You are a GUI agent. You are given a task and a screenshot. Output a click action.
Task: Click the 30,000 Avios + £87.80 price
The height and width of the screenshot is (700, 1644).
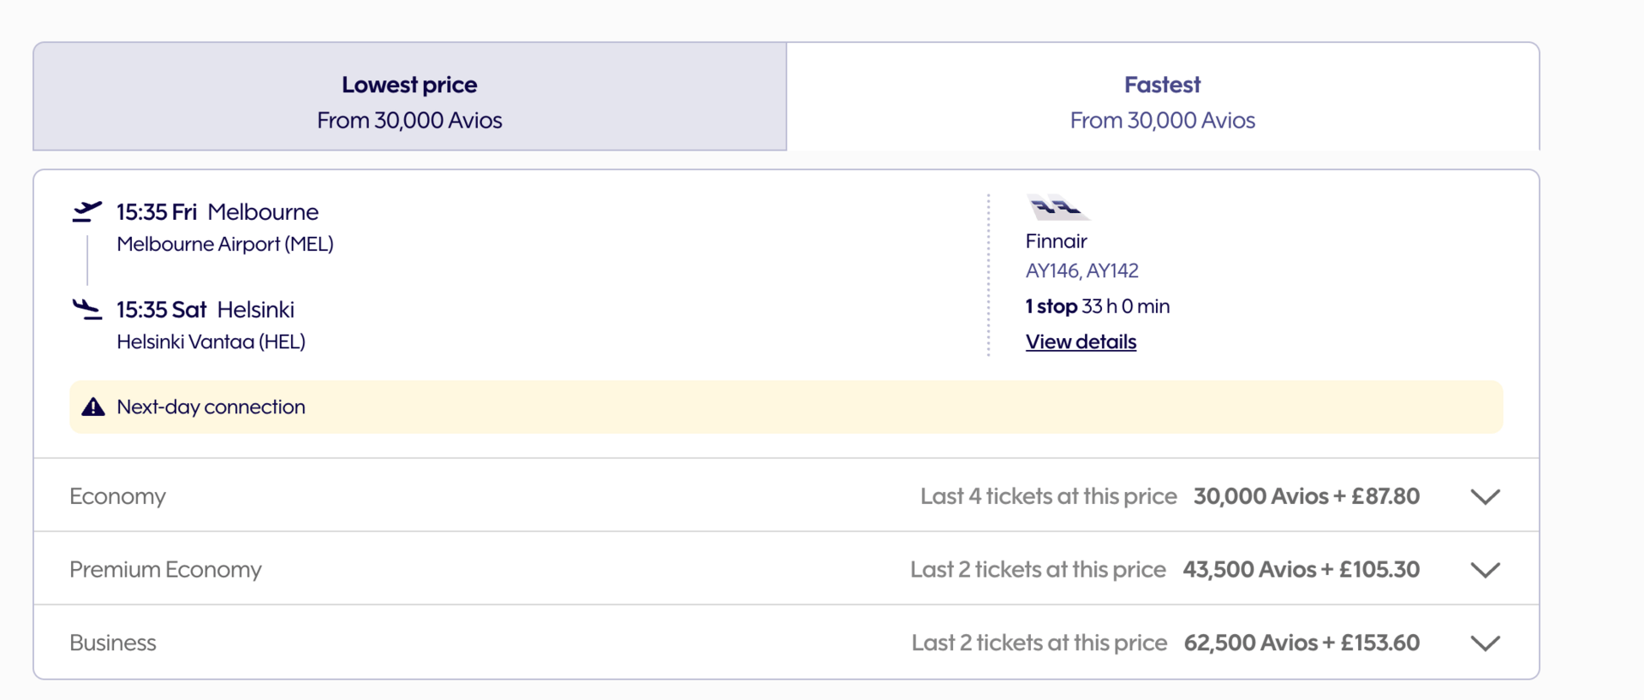[1306, 496]
